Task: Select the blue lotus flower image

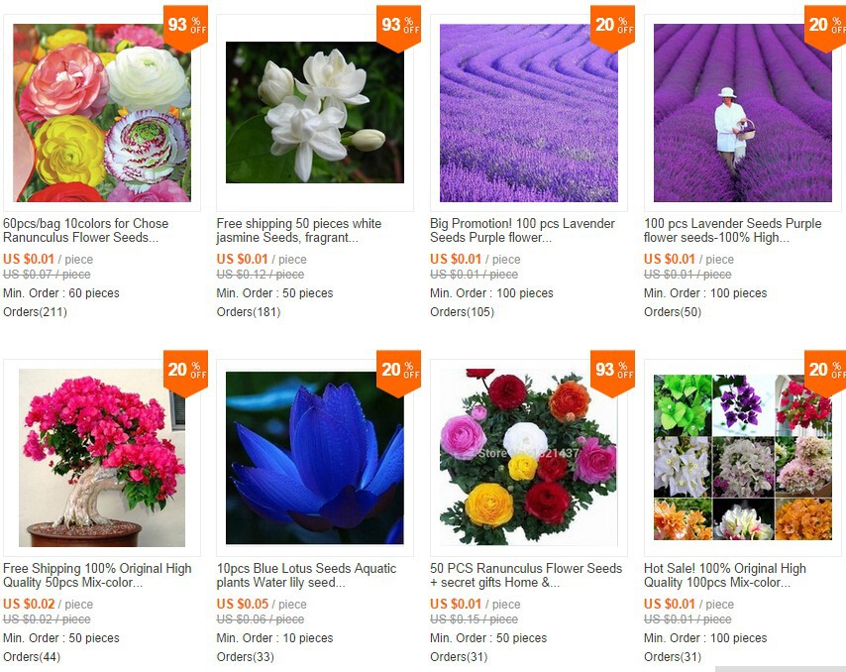Action: pyautogui.click(x=315, y=458)
